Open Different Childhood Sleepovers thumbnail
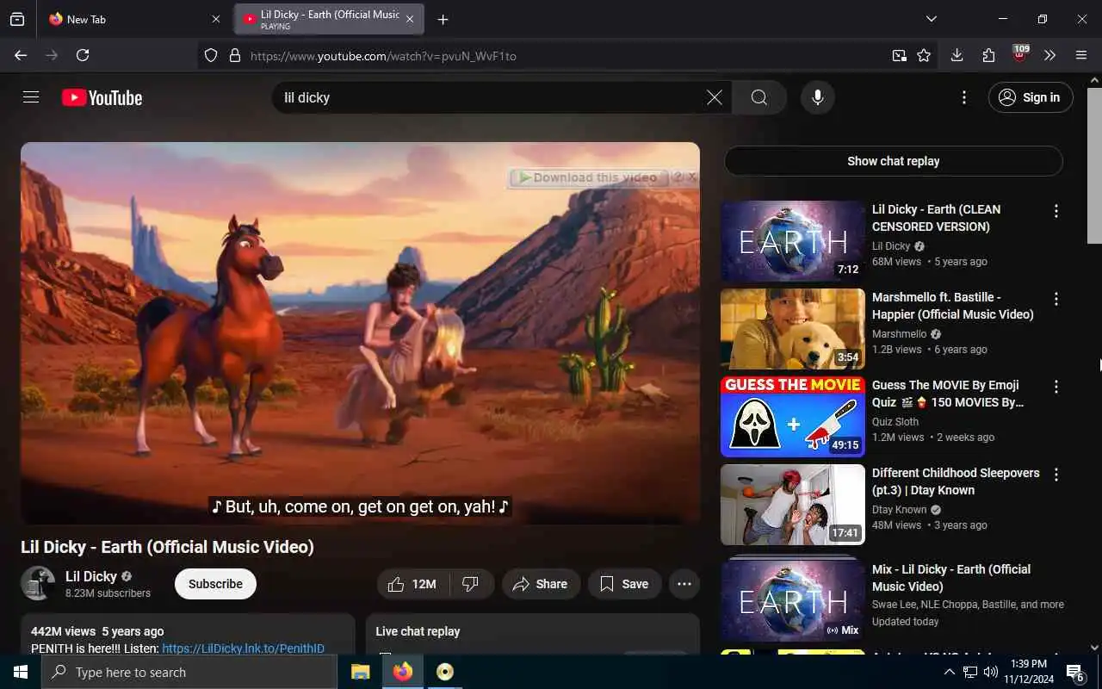 click(x=793, y=505)
